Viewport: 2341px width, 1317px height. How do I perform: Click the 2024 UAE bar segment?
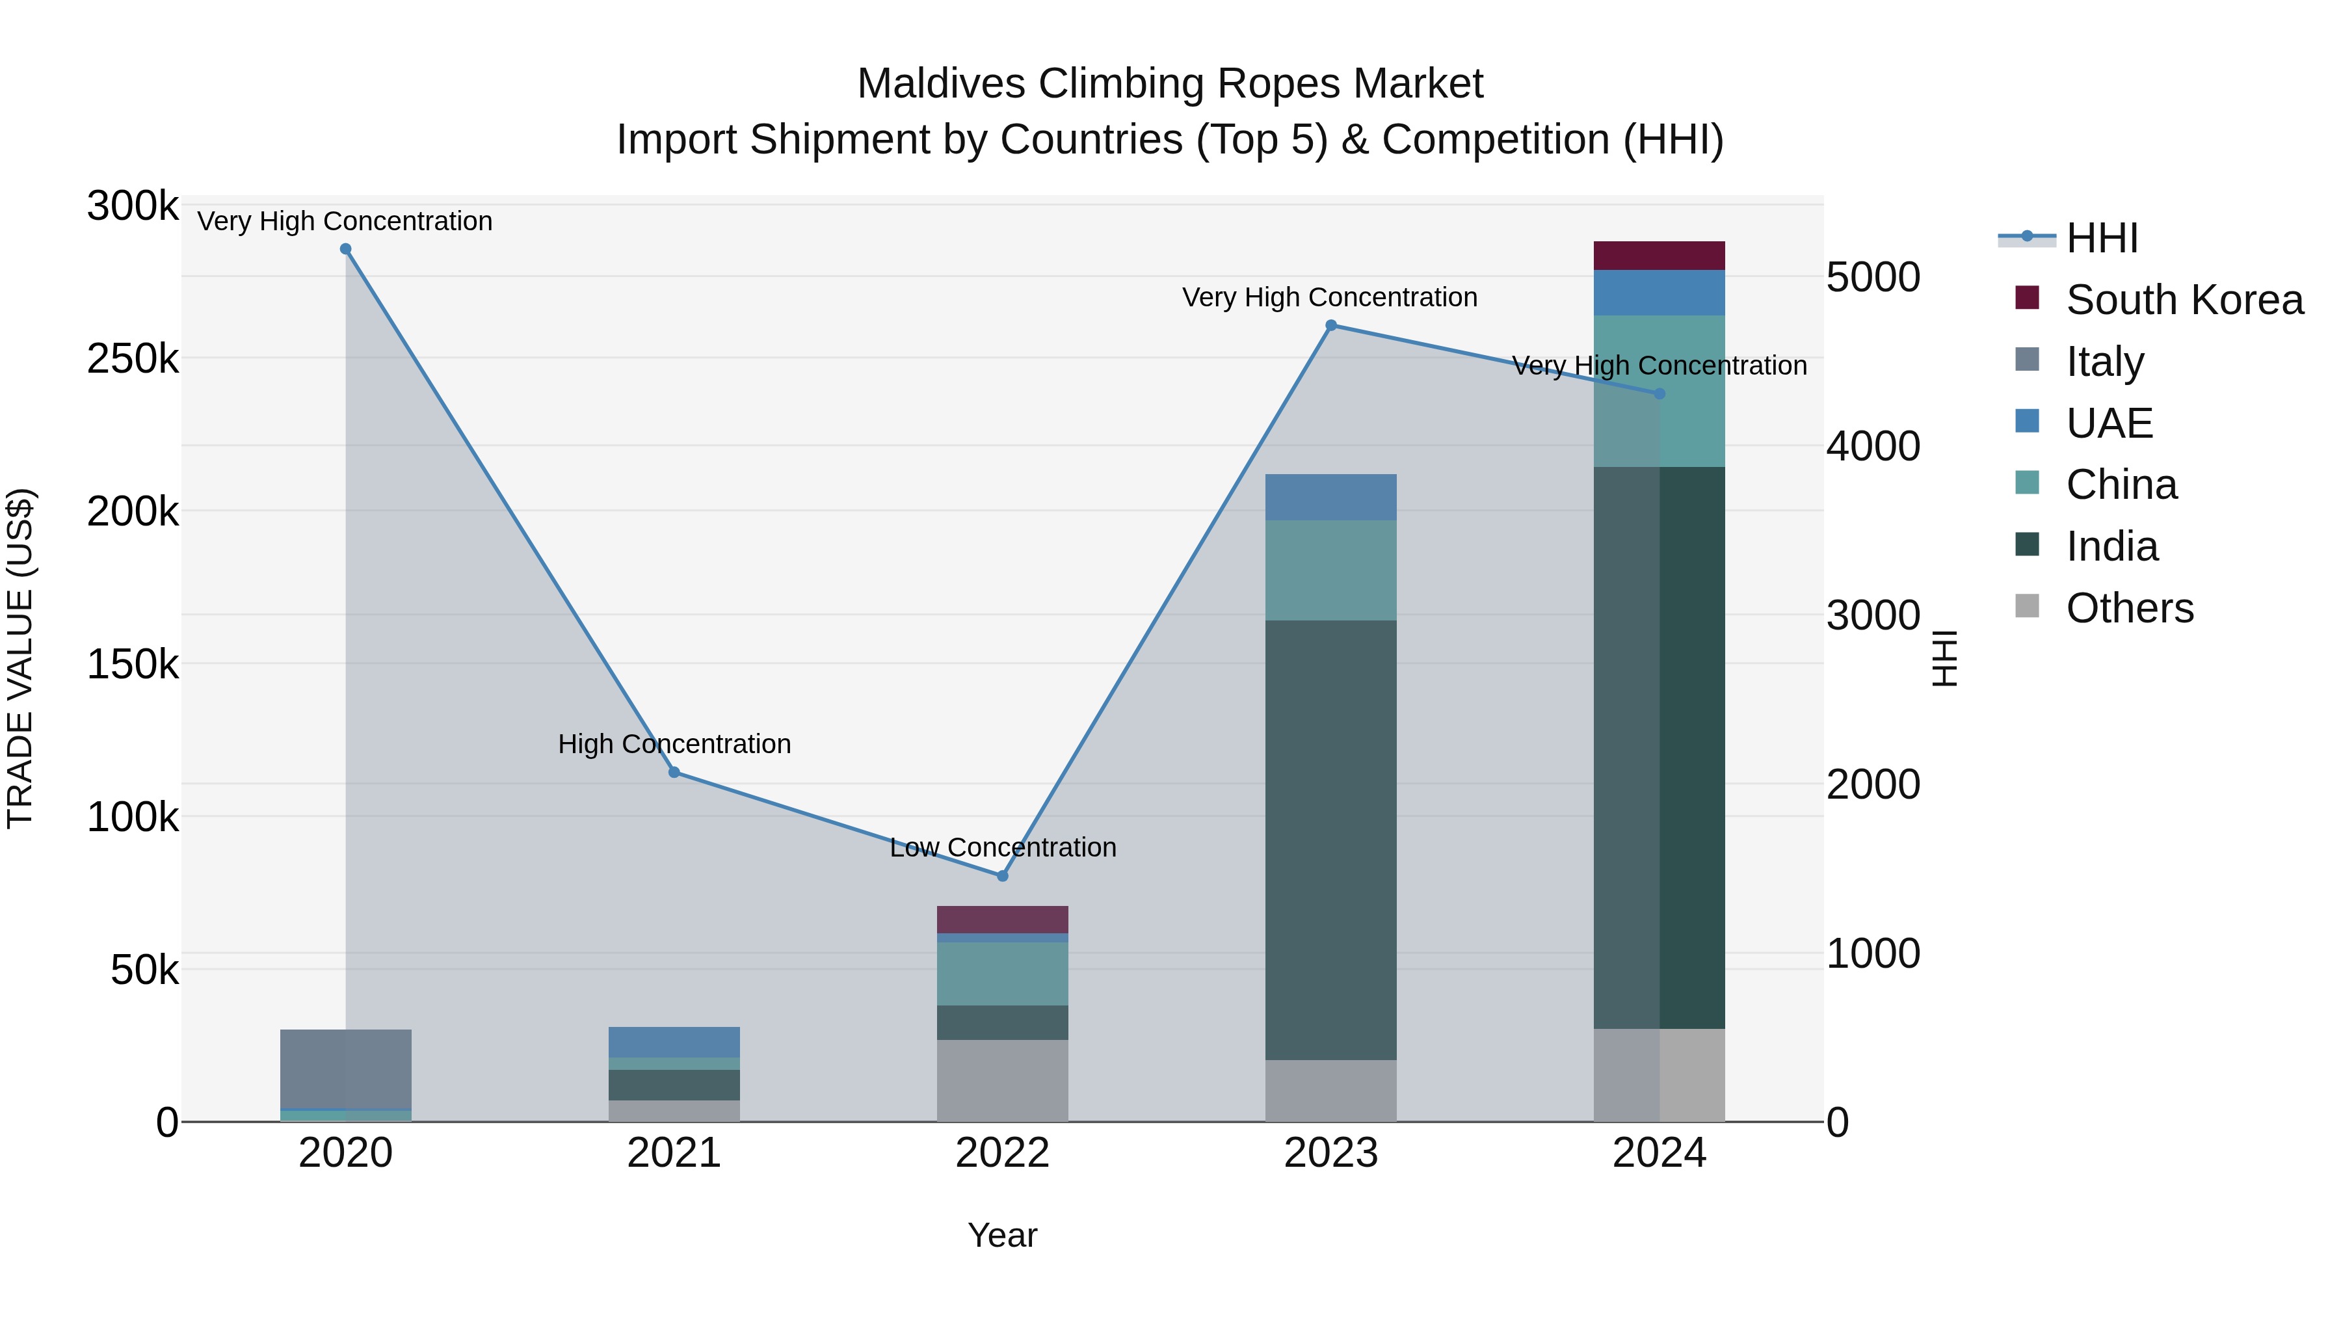click(x=1660, y=293)
